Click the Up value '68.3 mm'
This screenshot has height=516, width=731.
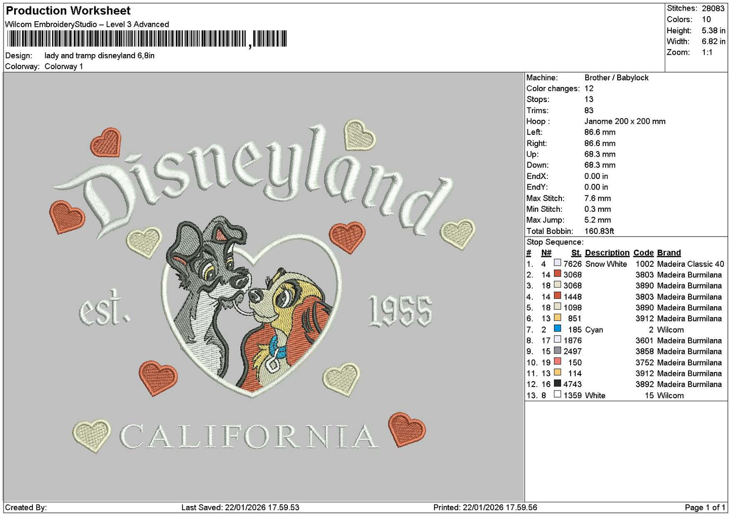[600, 154]
